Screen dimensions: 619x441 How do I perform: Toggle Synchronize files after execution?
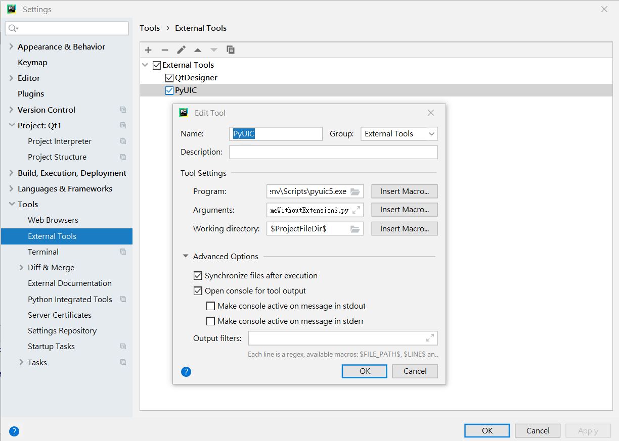(x=198, y=276)
